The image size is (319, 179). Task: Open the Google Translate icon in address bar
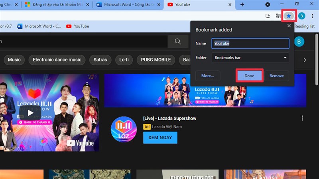[x=278, y=16]
